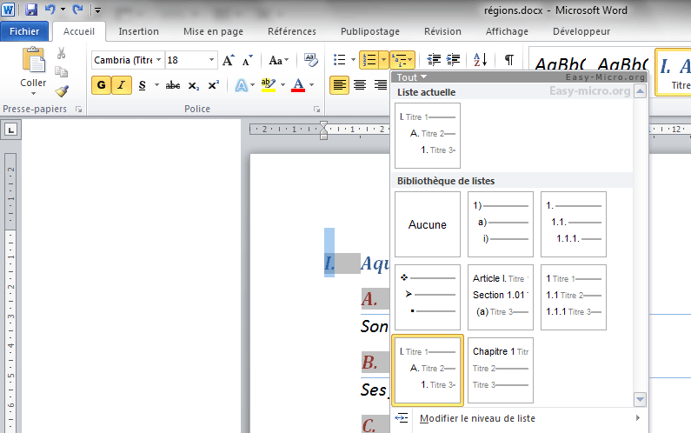Increase font size with large A
This screenshot has height=433, width=691.
[229, 60]
